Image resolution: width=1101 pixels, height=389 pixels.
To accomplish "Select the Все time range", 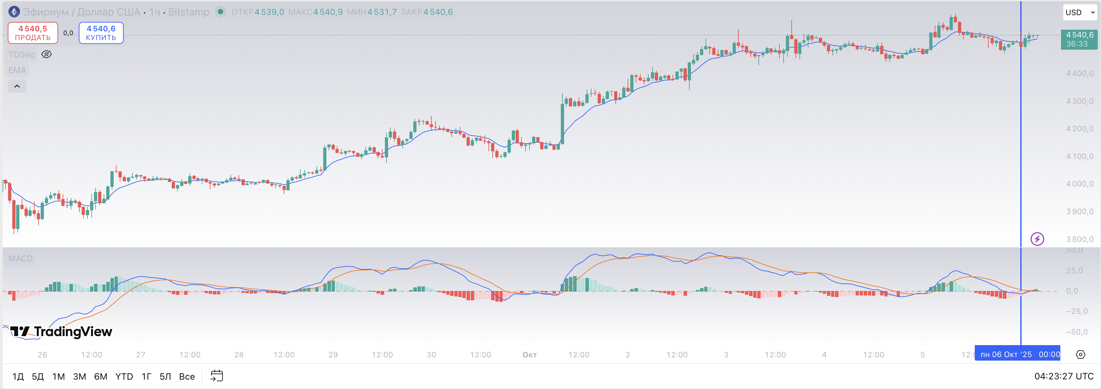I will pos(187,376).
